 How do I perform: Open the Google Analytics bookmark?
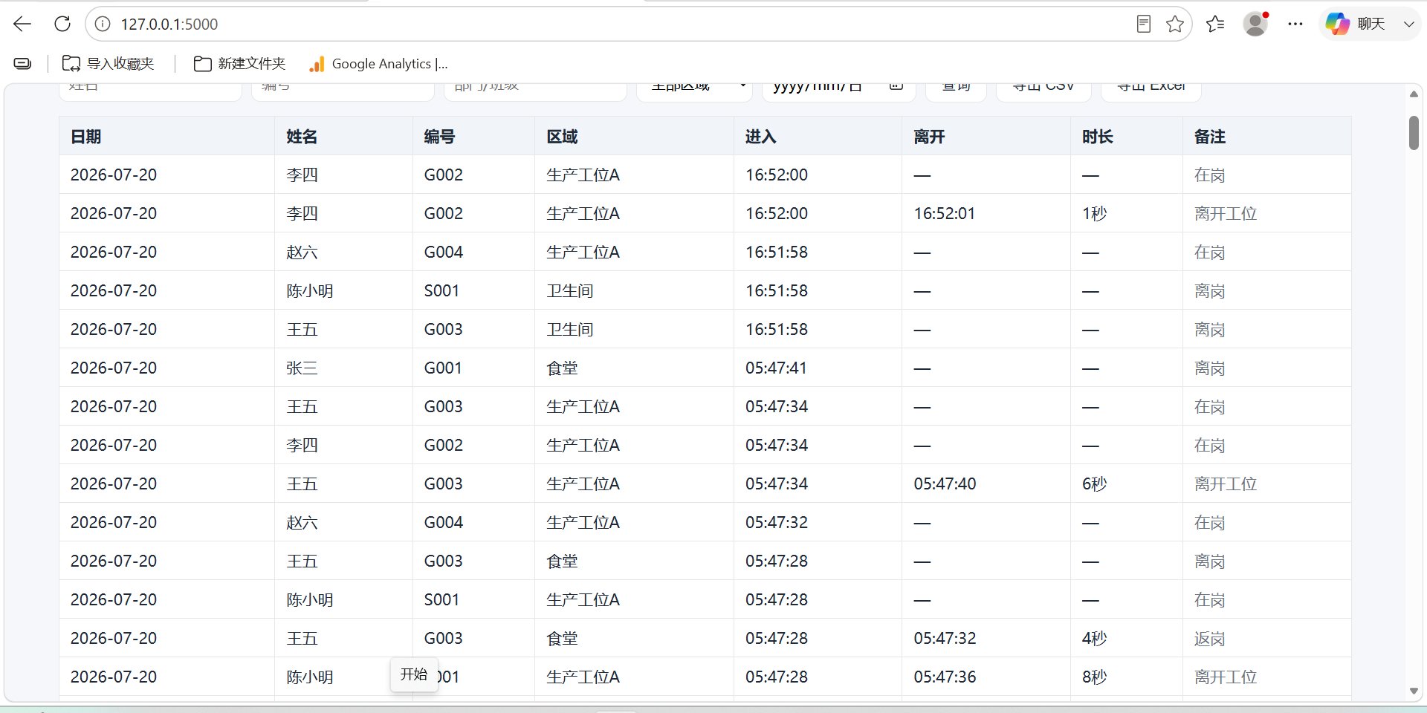coord(378,64)
